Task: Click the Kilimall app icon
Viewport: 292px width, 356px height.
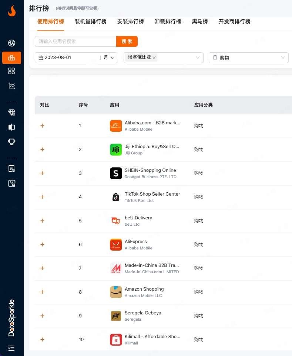Action: click(116, 340)
